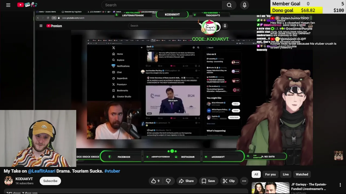Click the streamer webcam overlay
This screenshot has height=194, width=346.
[x=38, y=138]
